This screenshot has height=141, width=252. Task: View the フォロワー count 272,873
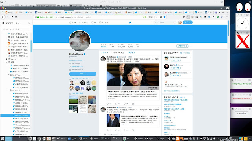[121, 46]
